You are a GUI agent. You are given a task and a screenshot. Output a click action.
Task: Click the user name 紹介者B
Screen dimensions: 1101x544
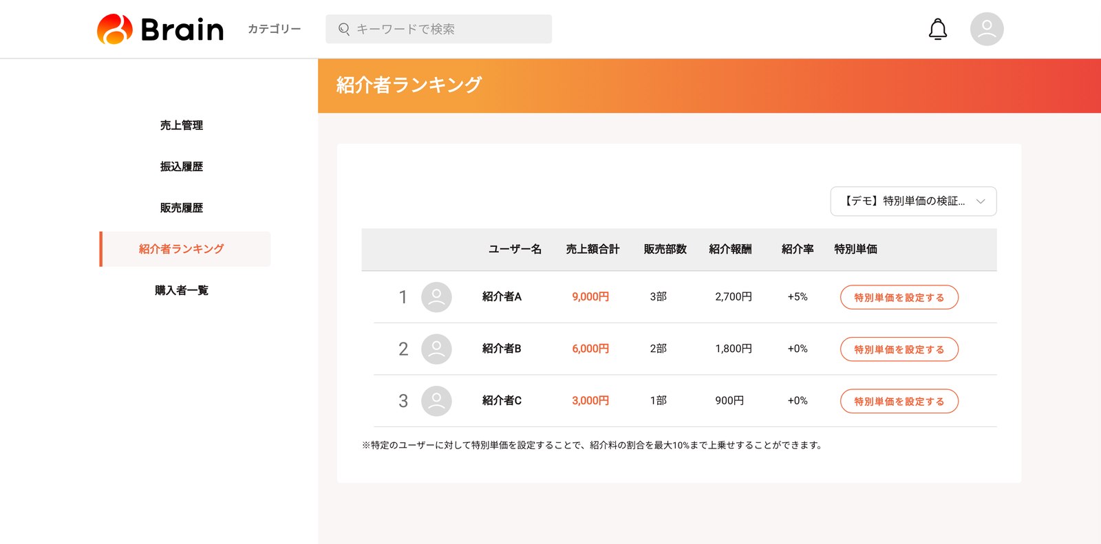click(502, 349)
